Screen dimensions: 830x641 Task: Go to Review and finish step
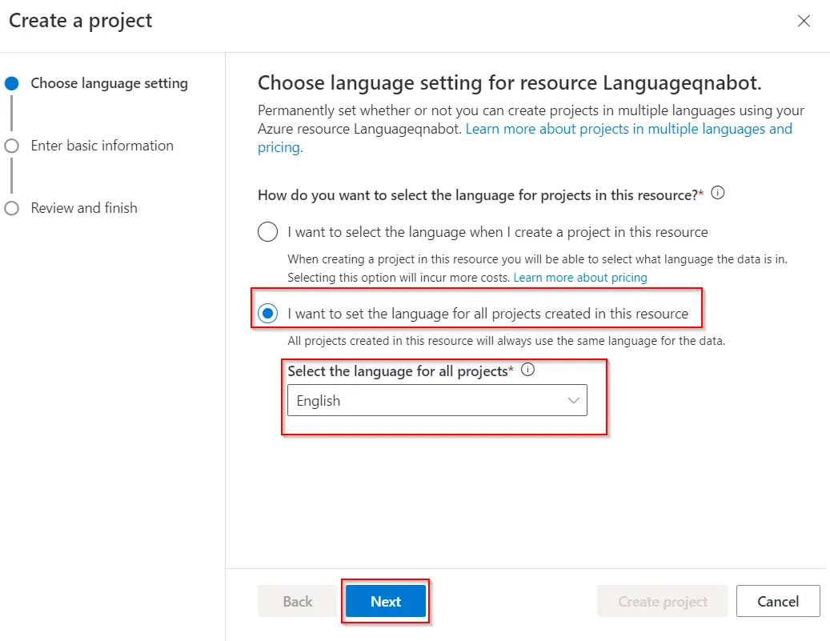tap(84, 208)
